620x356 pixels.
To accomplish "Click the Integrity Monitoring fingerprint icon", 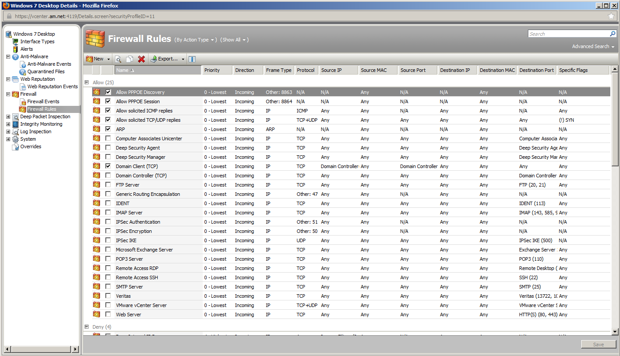I will 15,124.
